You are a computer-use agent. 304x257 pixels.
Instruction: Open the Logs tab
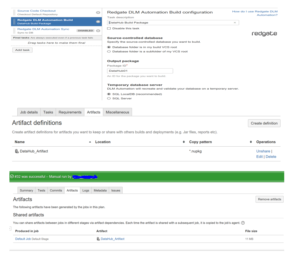(86, 190)
